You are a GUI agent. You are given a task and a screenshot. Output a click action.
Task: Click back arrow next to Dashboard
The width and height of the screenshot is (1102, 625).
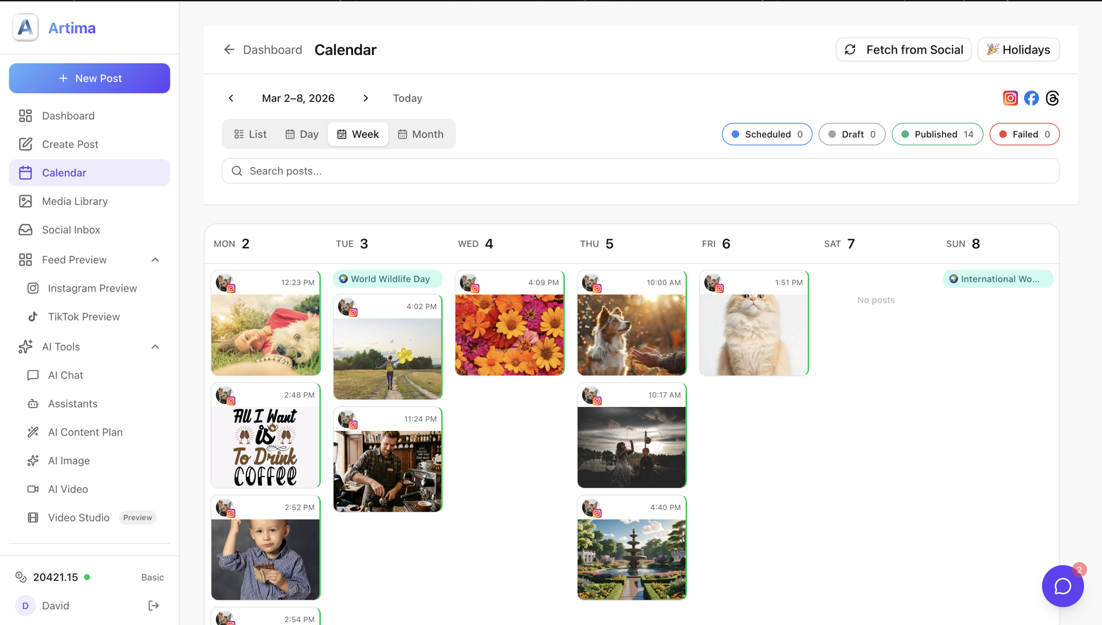point(229,50)
